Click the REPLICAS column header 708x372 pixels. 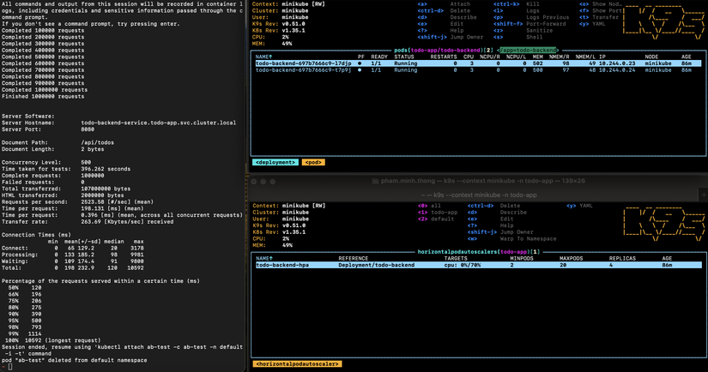pyautogui.click(x=623, y=258)
